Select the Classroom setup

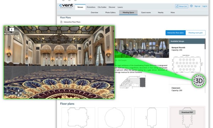[176, 88]
